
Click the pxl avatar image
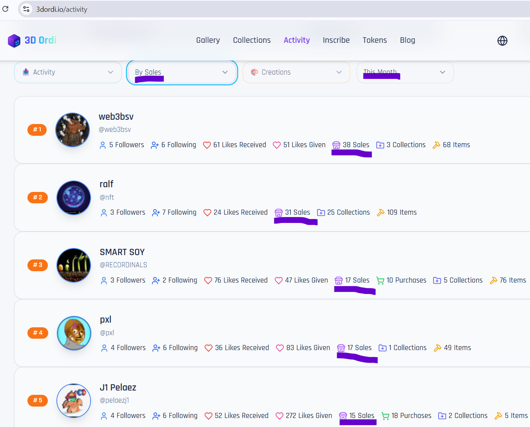74,333
